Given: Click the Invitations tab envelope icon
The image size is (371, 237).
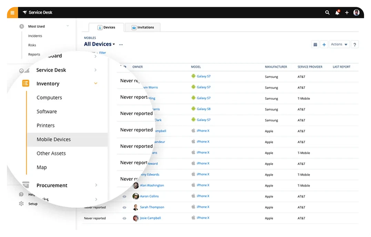Looking at the screenshot, I should 134,28.
